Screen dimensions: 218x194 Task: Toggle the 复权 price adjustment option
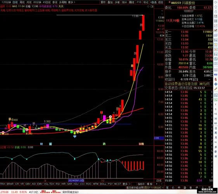pos(103,2)
